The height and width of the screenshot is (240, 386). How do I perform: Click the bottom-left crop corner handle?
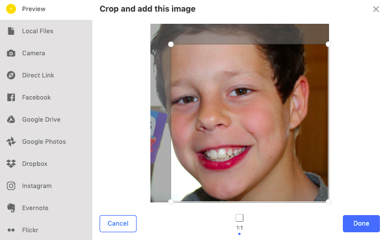(171, 202)
